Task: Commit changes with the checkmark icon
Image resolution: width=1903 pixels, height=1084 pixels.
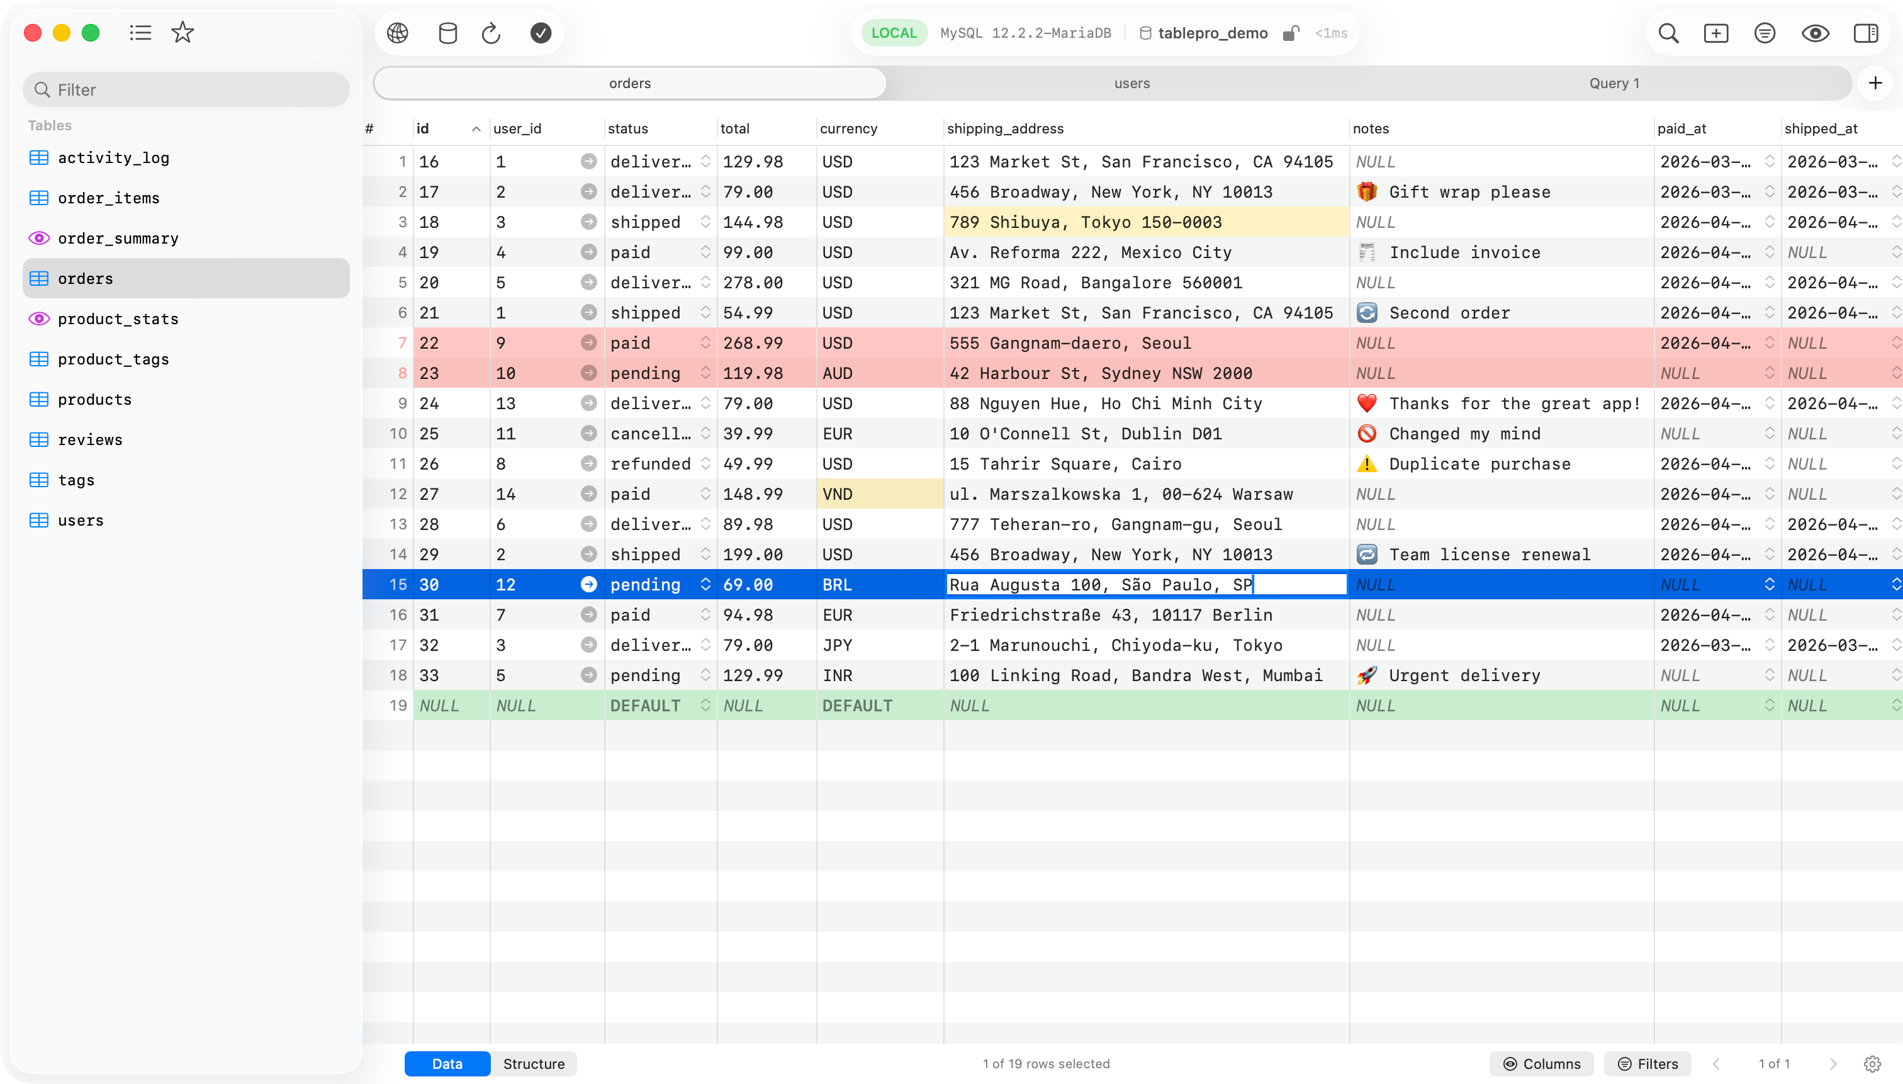Action: (541, 33)
